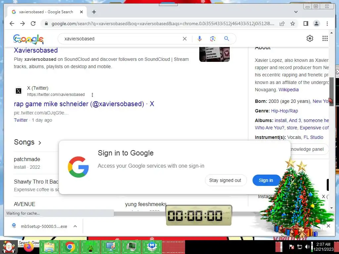The width and height of the screenshot is (339, 254).
Task: Click the Hip-Hop/Rap genre link
Action: pos(284,111)
